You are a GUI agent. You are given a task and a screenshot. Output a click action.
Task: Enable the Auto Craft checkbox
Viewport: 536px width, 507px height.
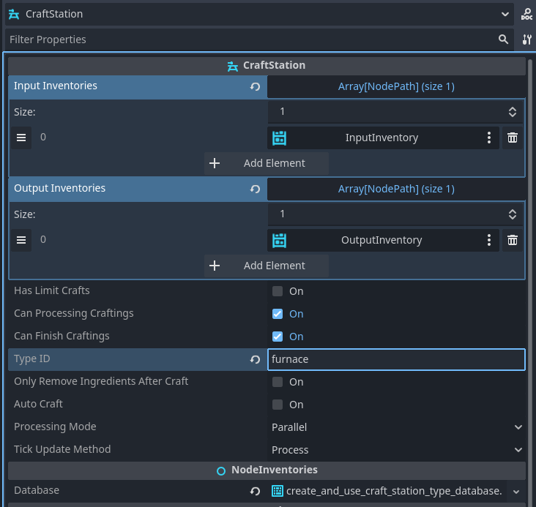278,405
